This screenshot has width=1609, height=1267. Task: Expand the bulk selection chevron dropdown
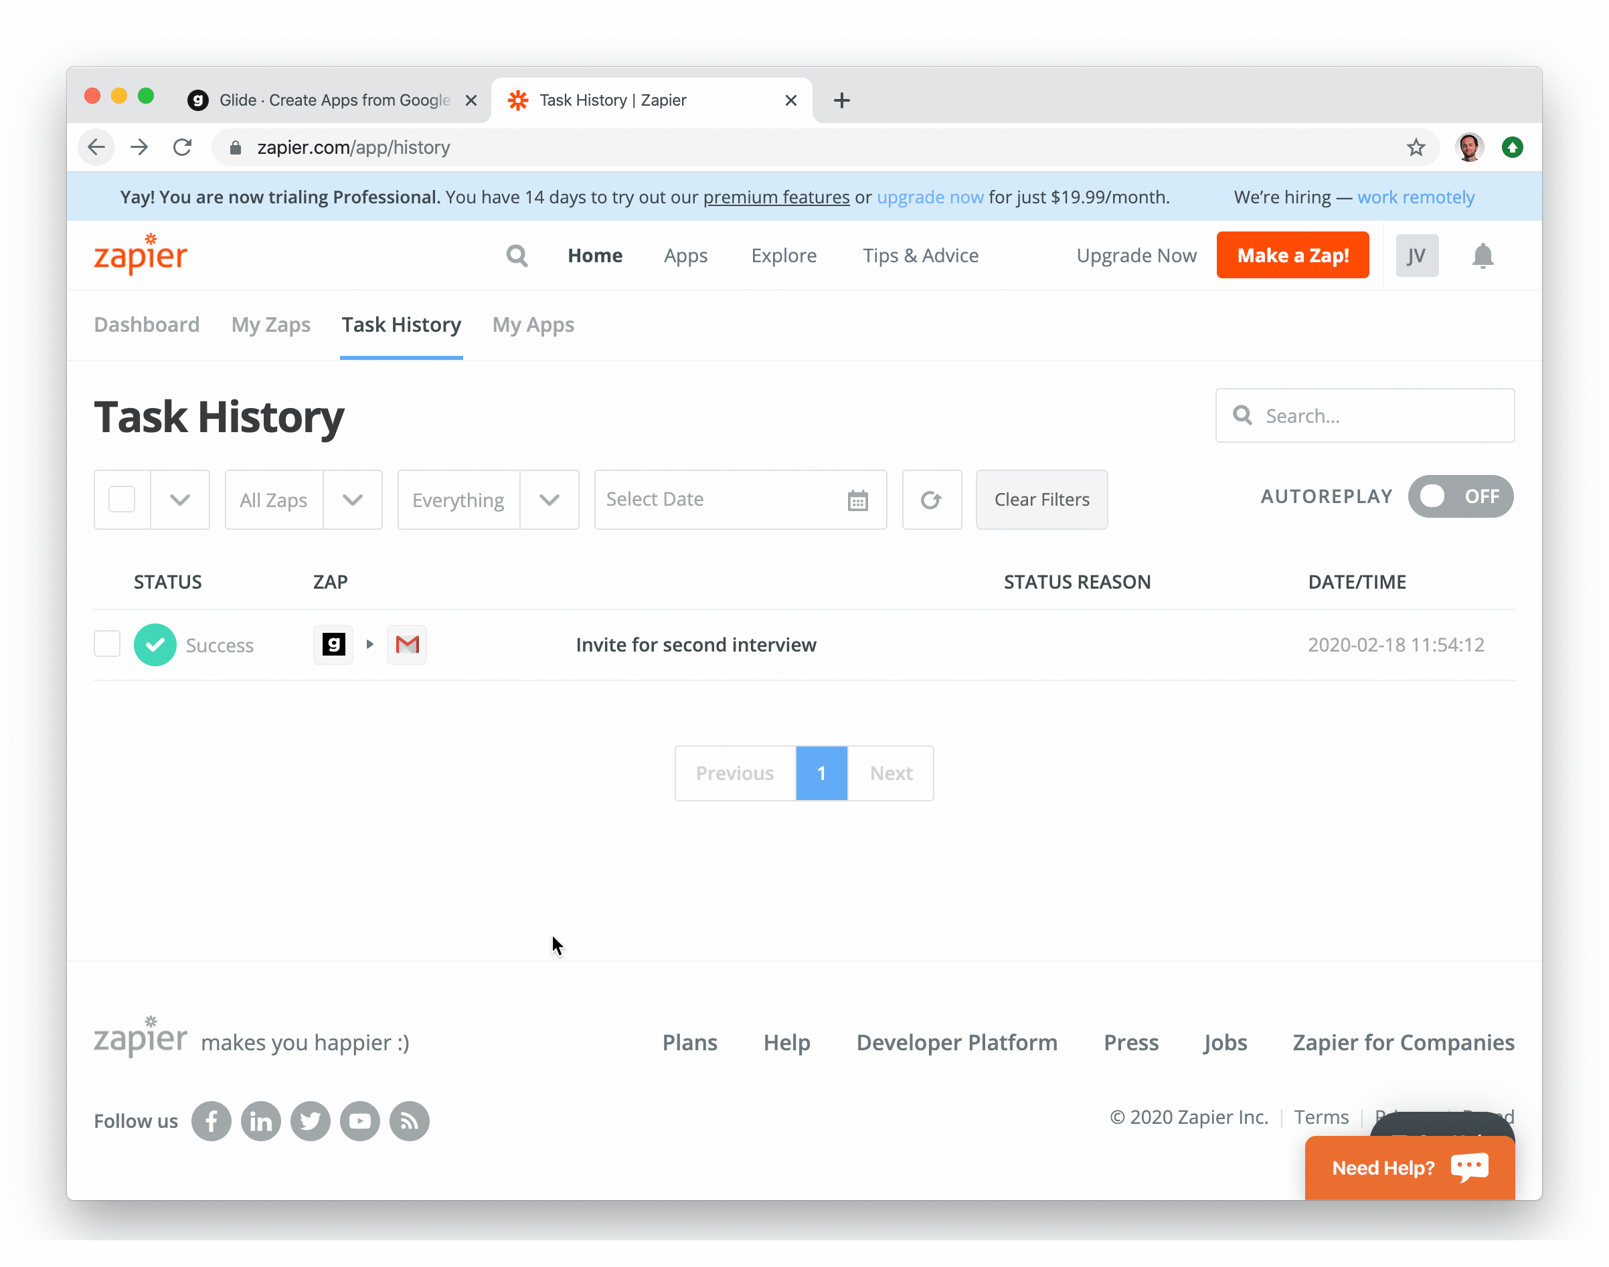pyautogui.click(x=179, y=500)
